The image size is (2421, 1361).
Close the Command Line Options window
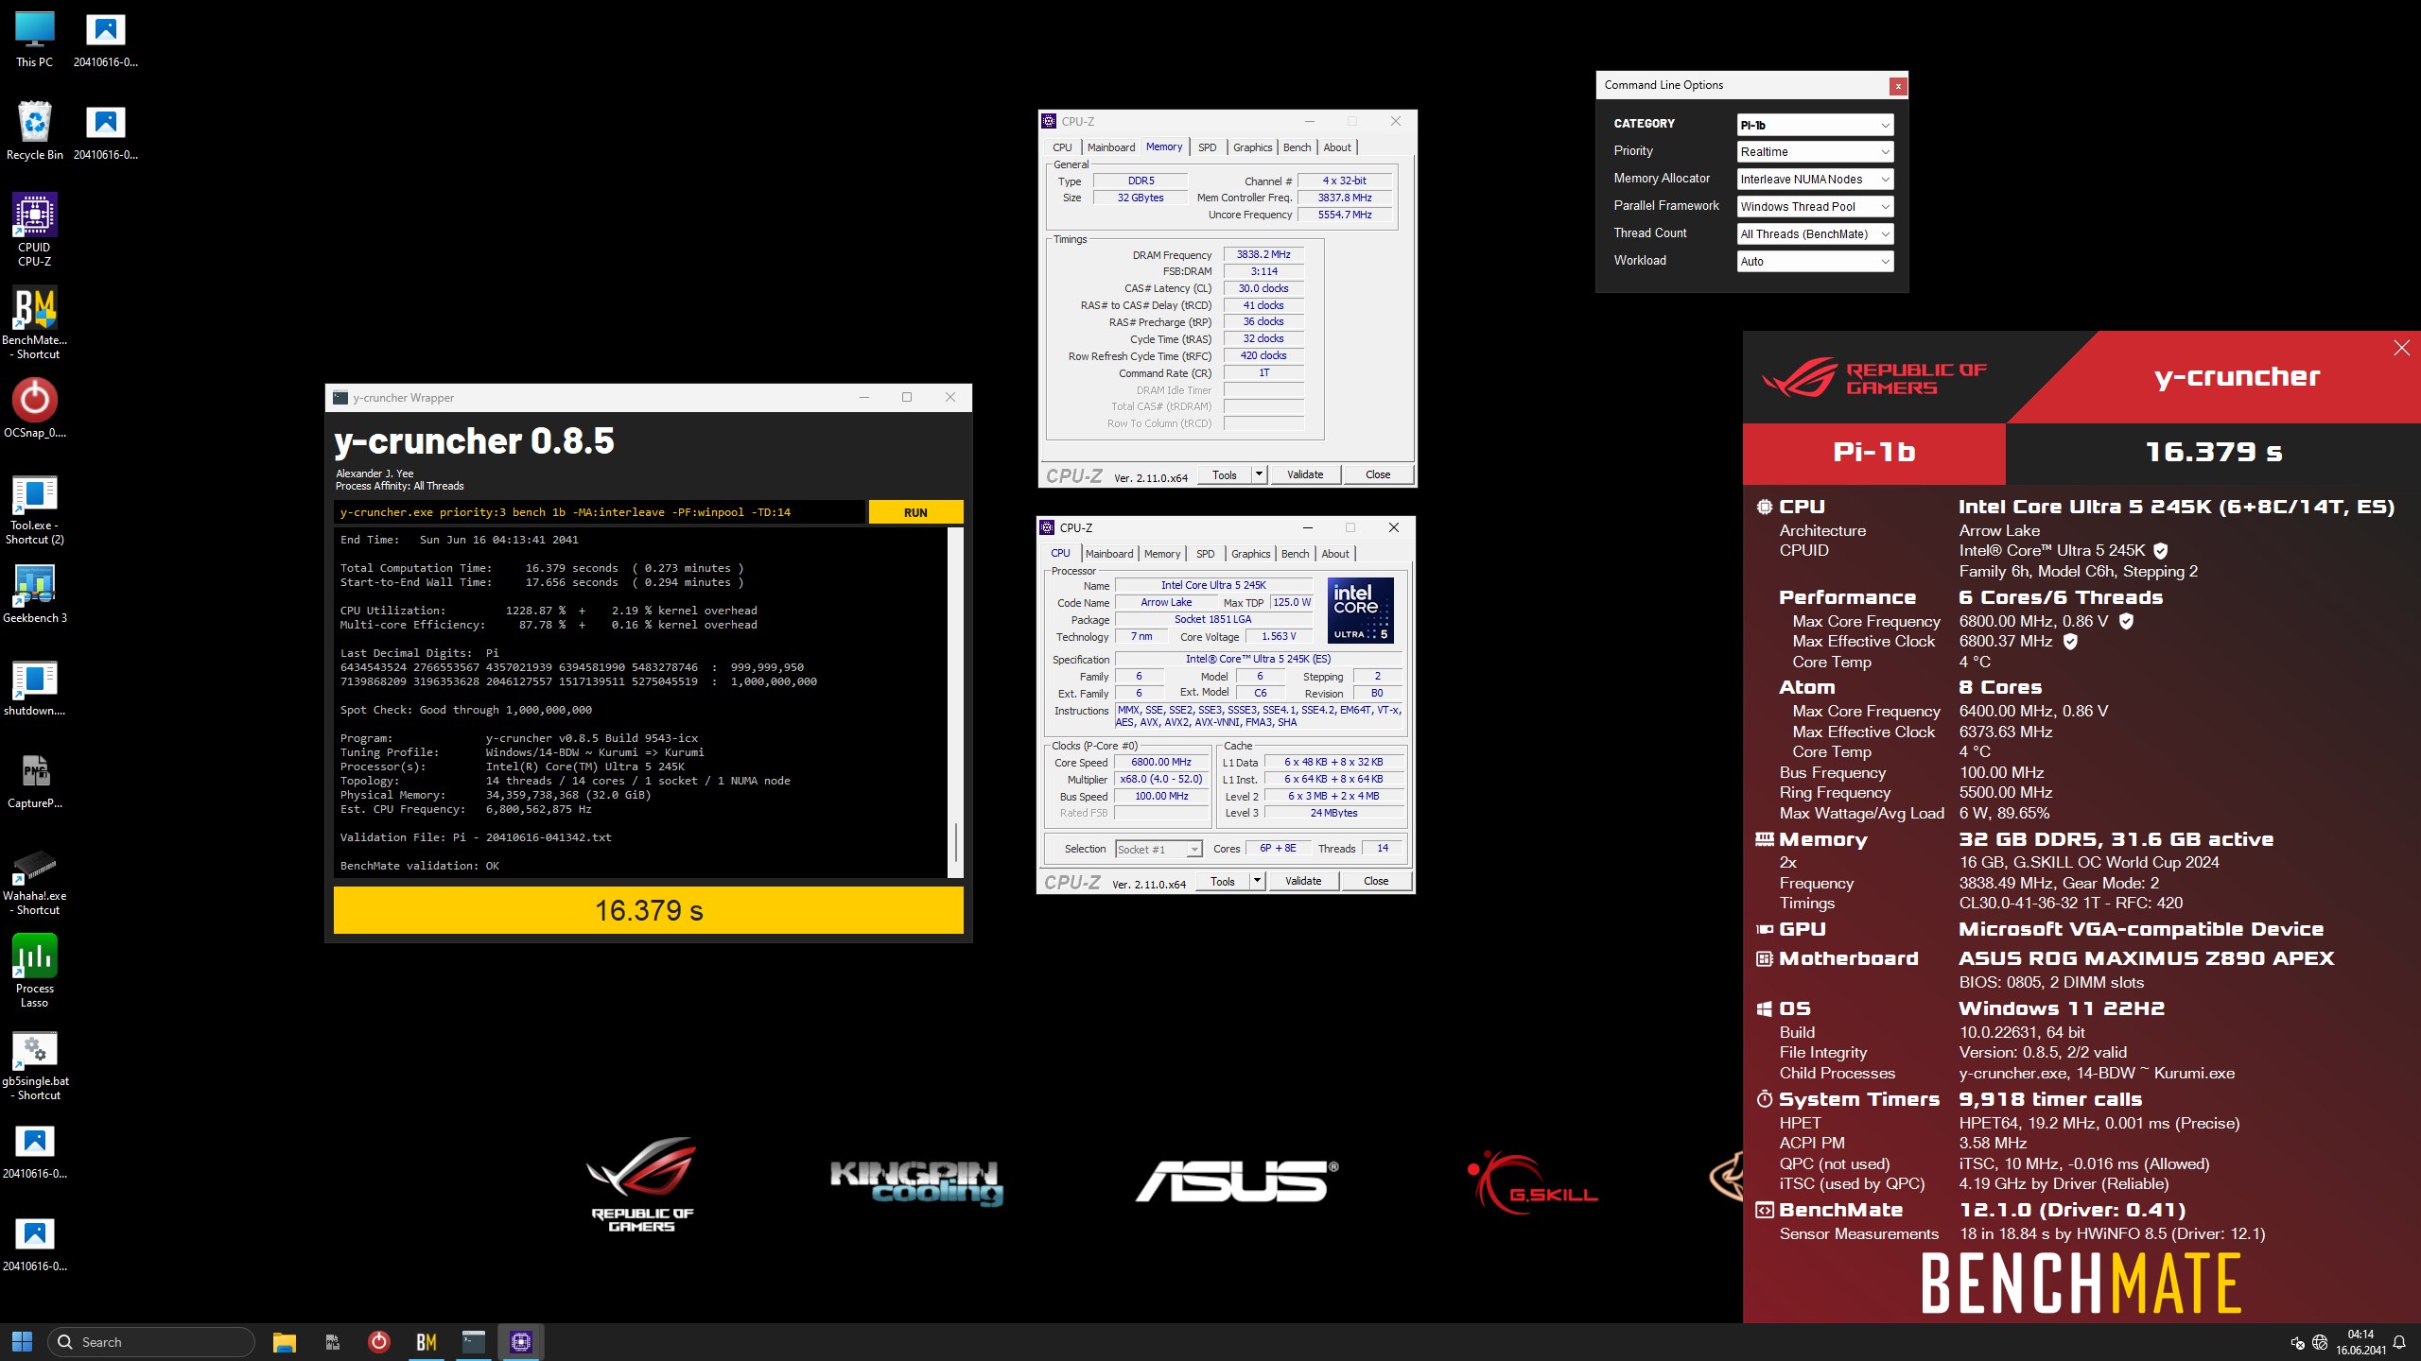coord(1897,86)
